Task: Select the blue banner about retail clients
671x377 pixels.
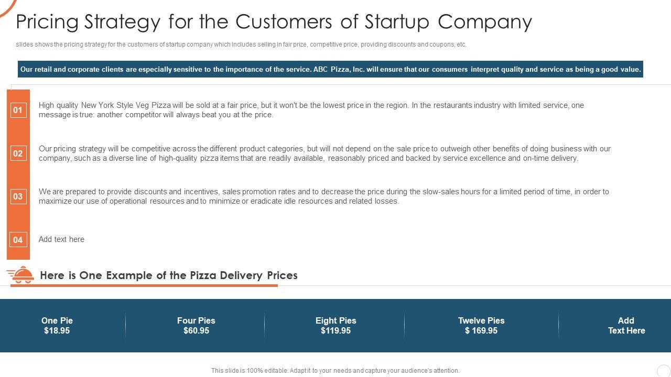Action: [x=330, y=69]
